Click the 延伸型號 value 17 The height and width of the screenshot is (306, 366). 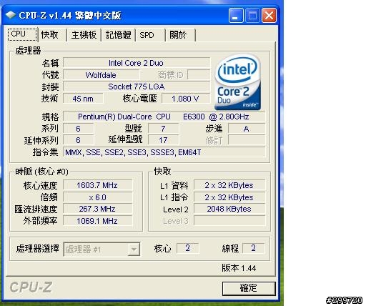pyautogui.click(x=163, y=140)
